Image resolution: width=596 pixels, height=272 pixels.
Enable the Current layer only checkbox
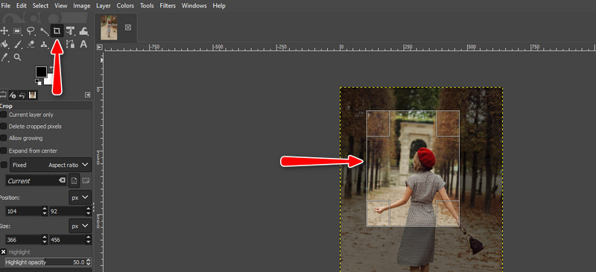4,115
